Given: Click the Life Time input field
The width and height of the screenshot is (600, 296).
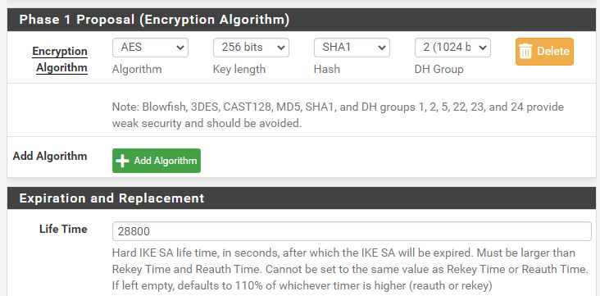Looking at the screenshot, I should 352,231.
